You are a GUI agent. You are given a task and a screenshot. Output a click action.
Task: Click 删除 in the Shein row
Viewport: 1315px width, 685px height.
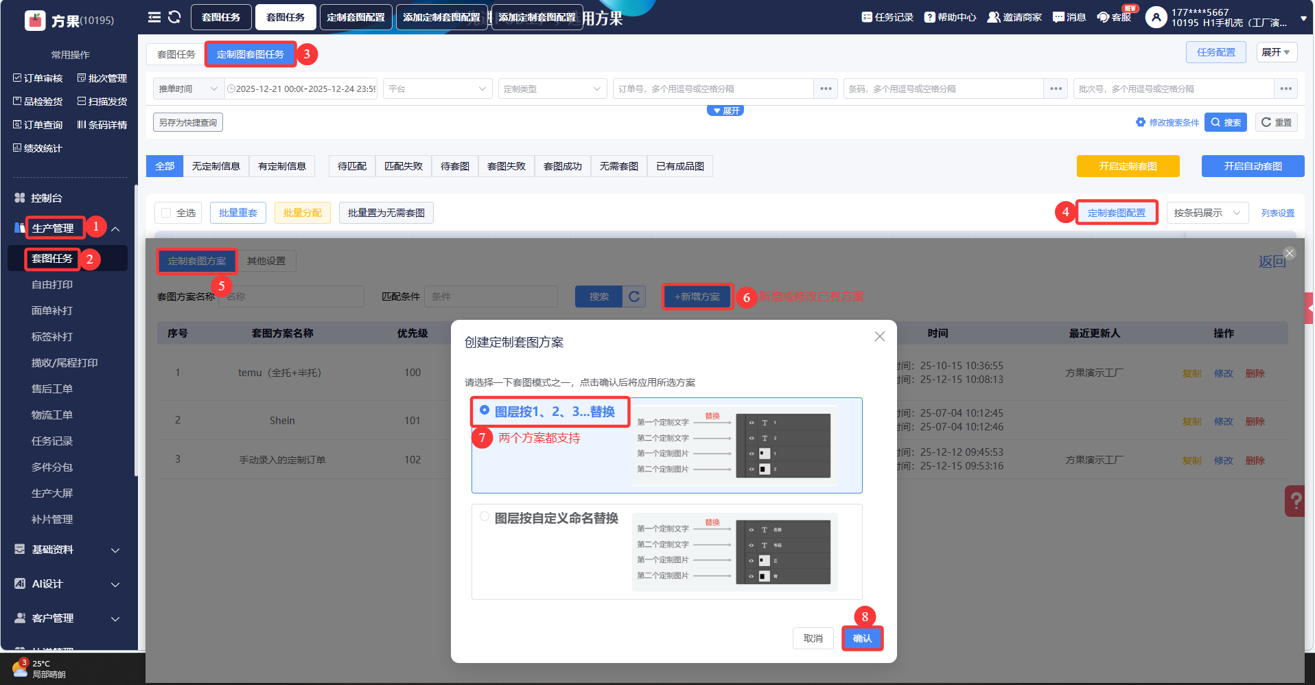point(1255,421)
